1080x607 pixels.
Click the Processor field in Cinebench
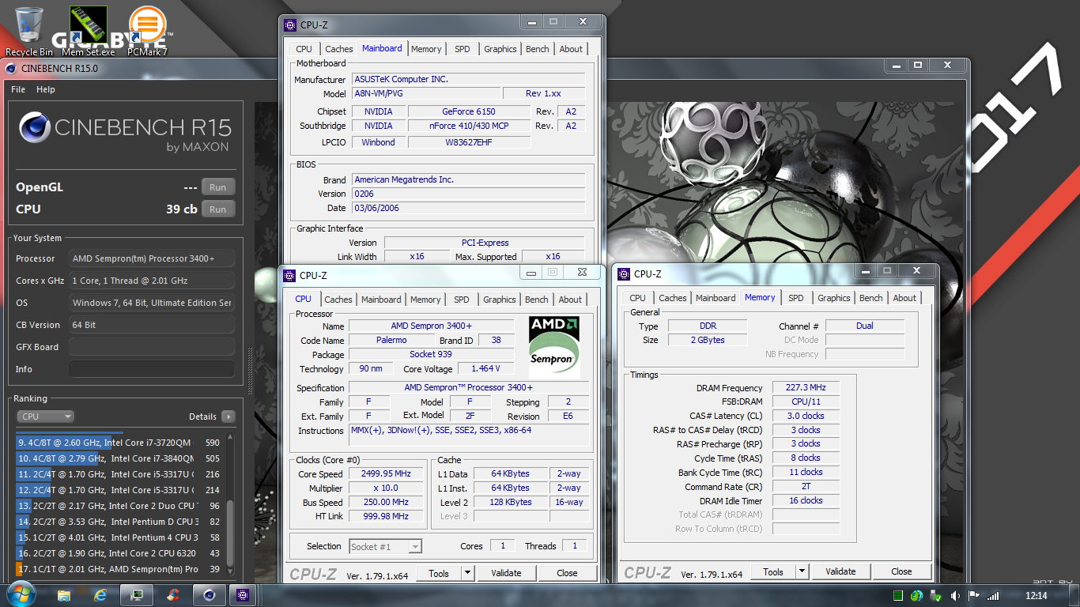[x=152, y=258]
